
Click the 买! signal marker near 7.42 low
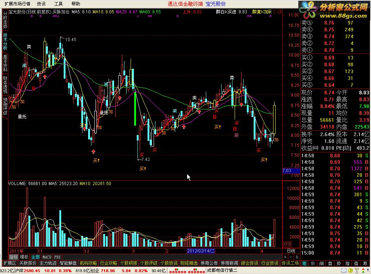pyautogui.click(x=142, y=169)
